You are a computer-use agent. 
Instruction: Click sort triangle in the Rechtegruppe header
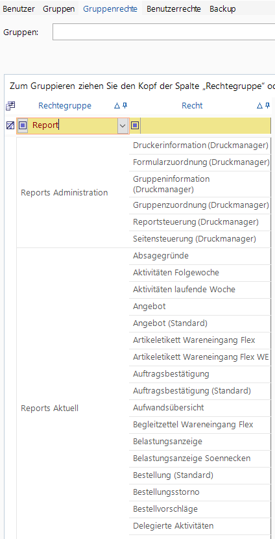click(x=117, y=106)
